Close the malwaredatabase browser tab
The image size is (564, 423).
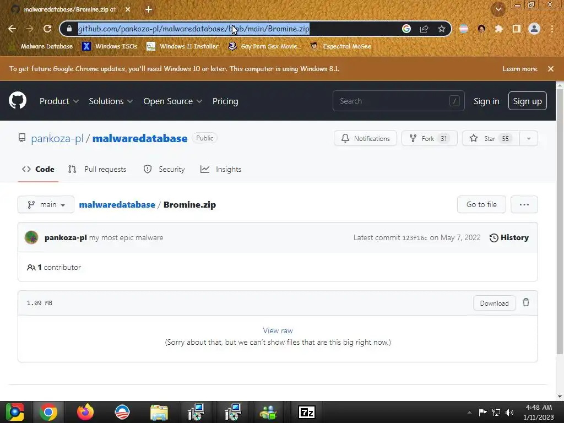pyautogui.click(x=128, y=9)
